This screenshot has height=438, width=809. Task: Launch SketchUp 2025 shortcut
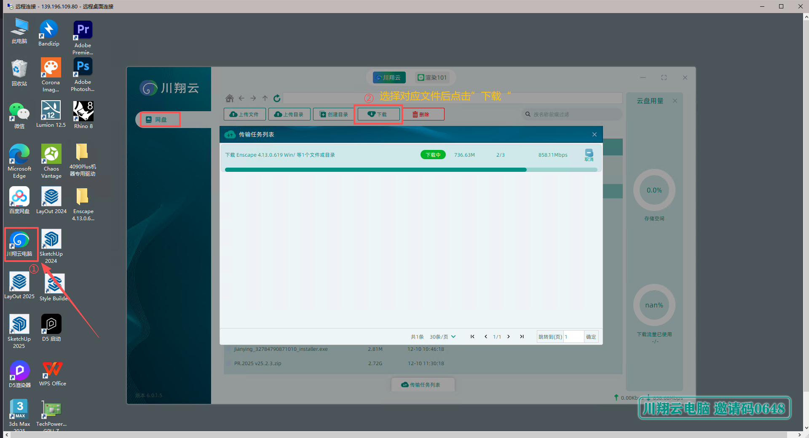[19, 332]
